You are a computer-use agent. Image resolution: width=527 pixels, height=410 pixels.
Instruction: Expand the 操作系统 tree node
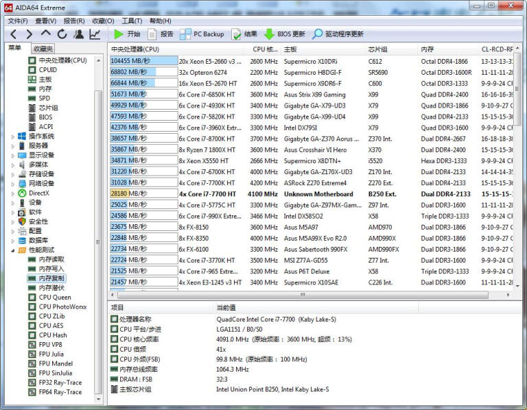click(13, 136)
